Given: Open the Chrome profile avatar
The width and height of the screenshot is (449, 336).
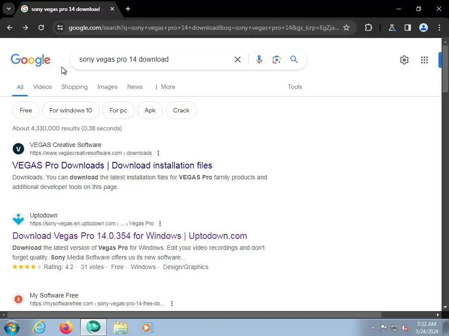Looking at the screenshot, I should (424, 28).
